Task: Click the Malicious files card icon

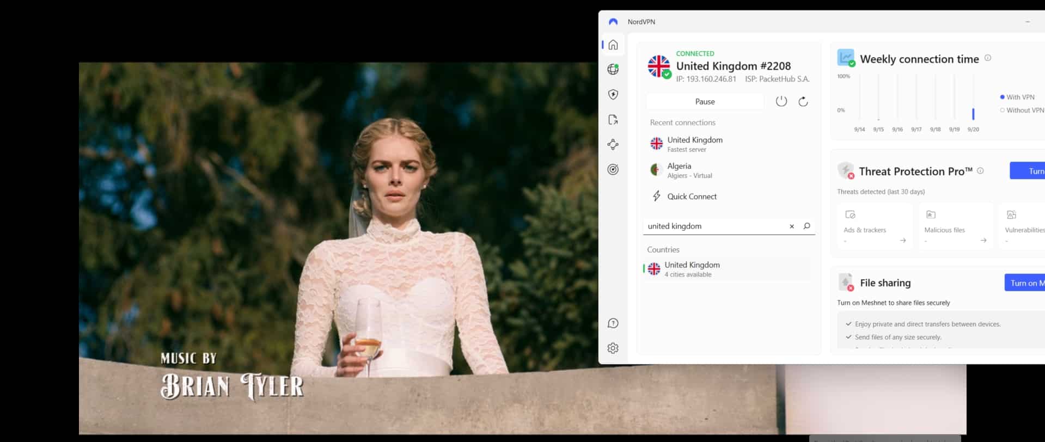Action: pyautogui.click(x=931, y=214)
